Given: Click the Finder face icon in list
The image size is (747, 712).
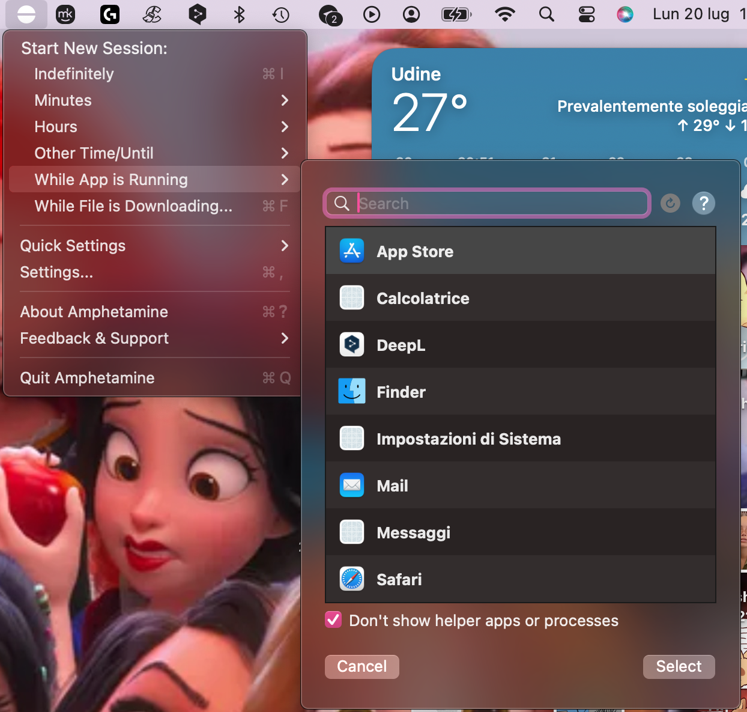Looking at the screenshot, I should (x=352, y=392).
